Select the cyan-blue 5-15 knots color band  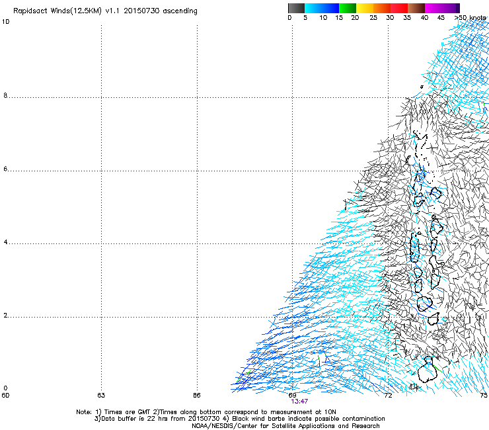tap(322, 8)
